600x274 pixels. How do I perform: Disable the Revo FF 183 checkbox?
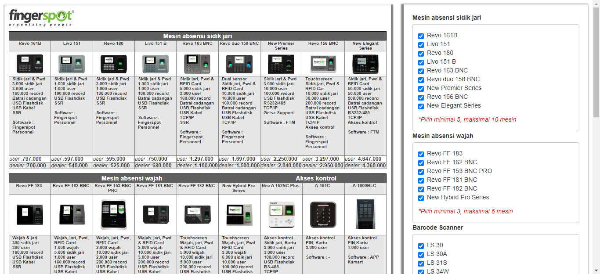point(421,154)
